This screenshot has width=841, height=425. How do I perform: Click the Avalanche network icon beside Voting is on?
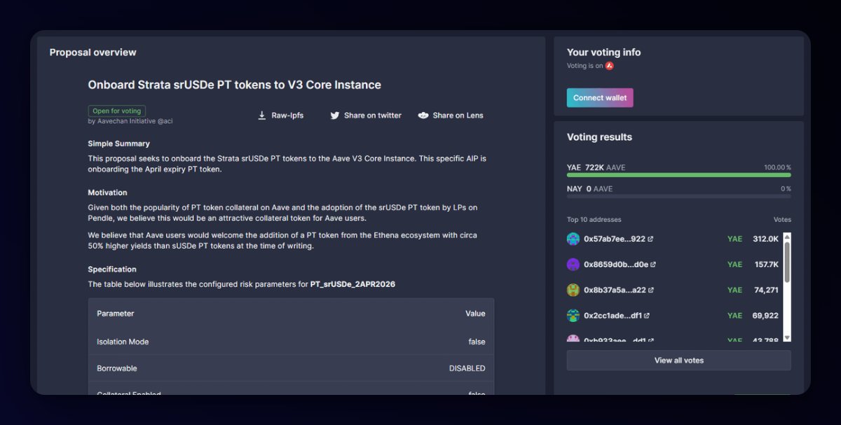click(x=610, y=66)
